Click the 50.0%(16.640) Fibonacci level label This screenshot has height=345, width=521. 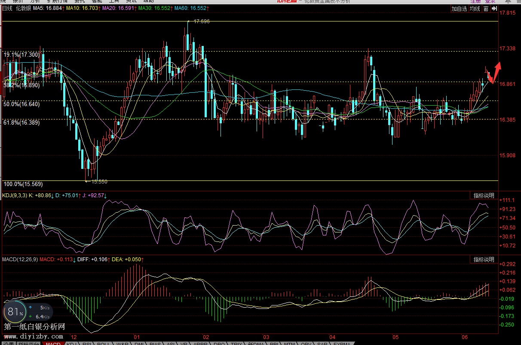tap(21, 104)
